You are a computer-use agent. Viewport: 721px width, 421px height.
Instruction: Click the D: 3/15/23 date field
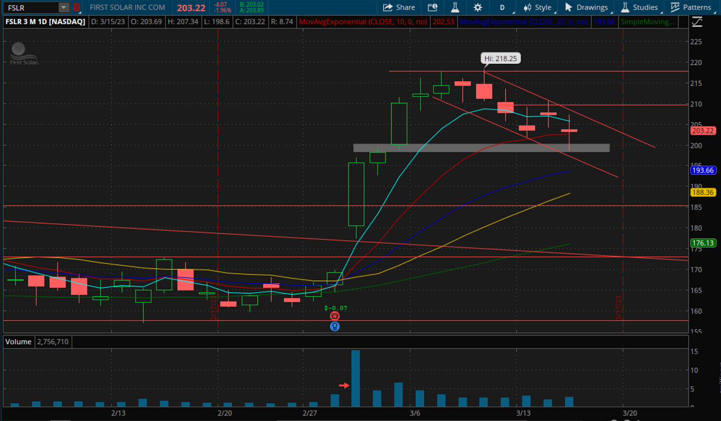(108, 22)
